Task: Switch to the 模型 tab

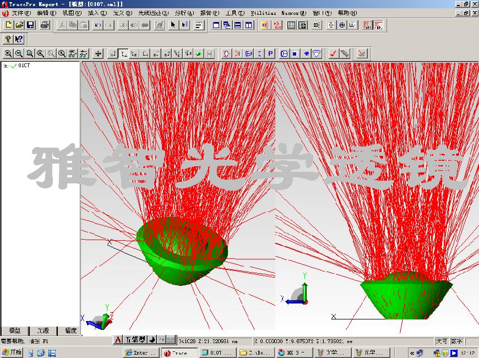Action: point(15,330)
